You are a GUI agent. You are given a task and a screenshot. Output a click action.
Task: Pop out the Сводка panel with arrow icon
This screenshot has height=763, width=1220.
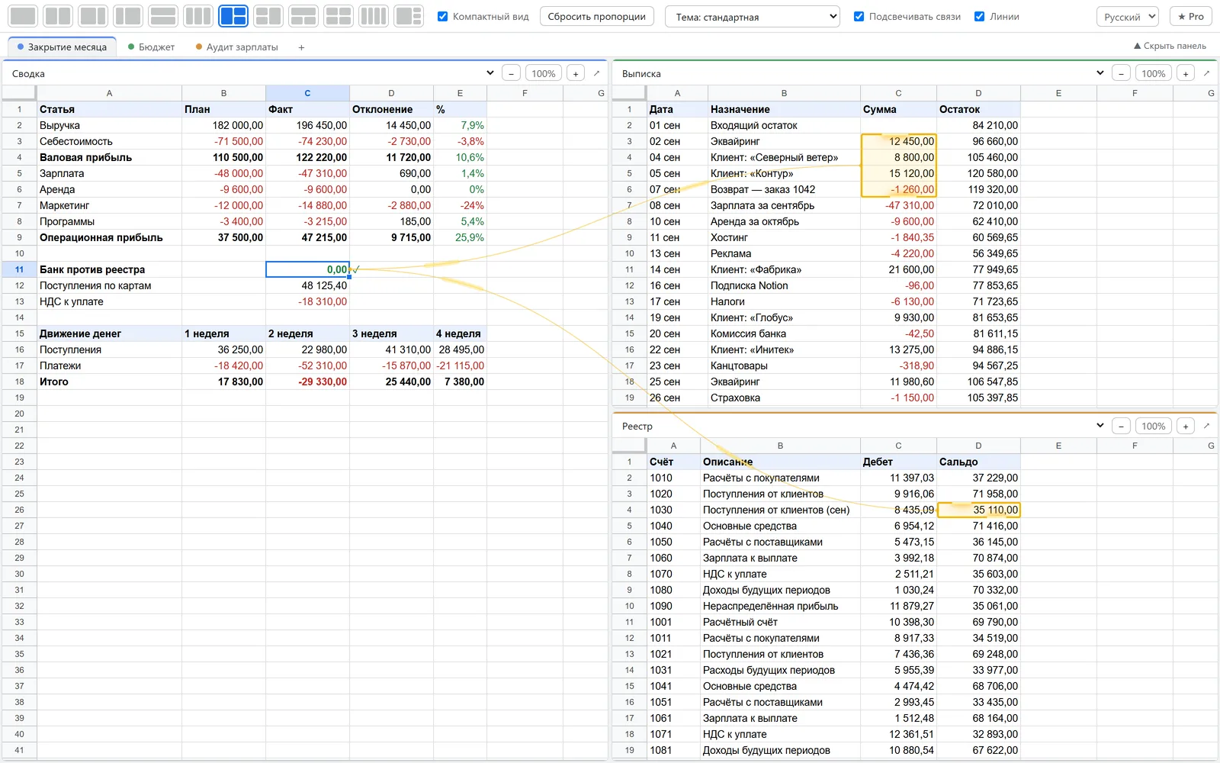click(596, 73)
